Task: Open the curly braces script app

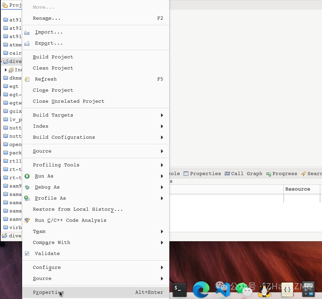Action: [287, 290]
